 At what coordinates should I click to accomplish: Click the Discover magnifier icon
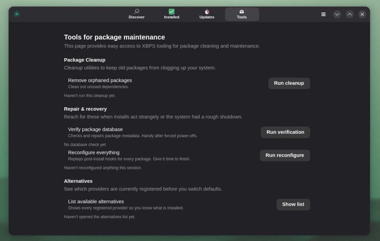click(x=137, y=11)
